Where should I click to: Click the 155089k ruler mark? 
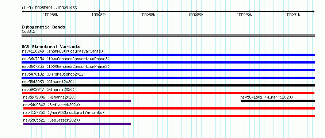tap(196, 15)
